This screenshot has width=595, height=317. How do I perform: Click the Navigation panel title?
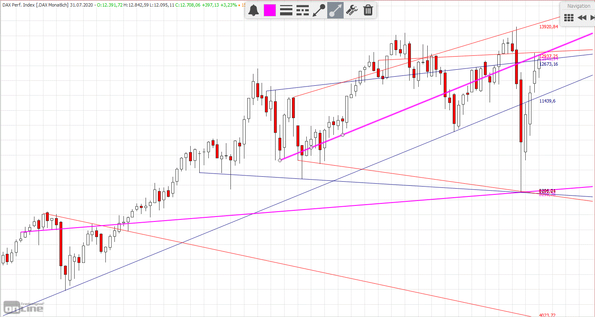(579, 6)
